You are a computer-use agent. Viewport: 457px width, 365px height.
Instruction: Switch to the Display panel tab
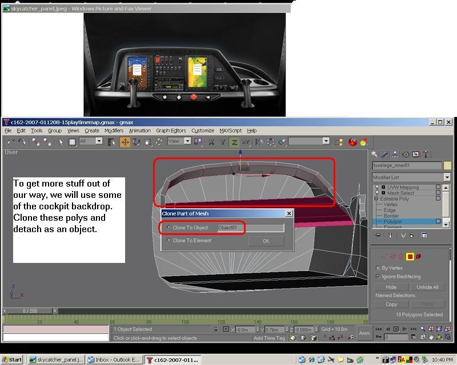[x=416, y=154]
